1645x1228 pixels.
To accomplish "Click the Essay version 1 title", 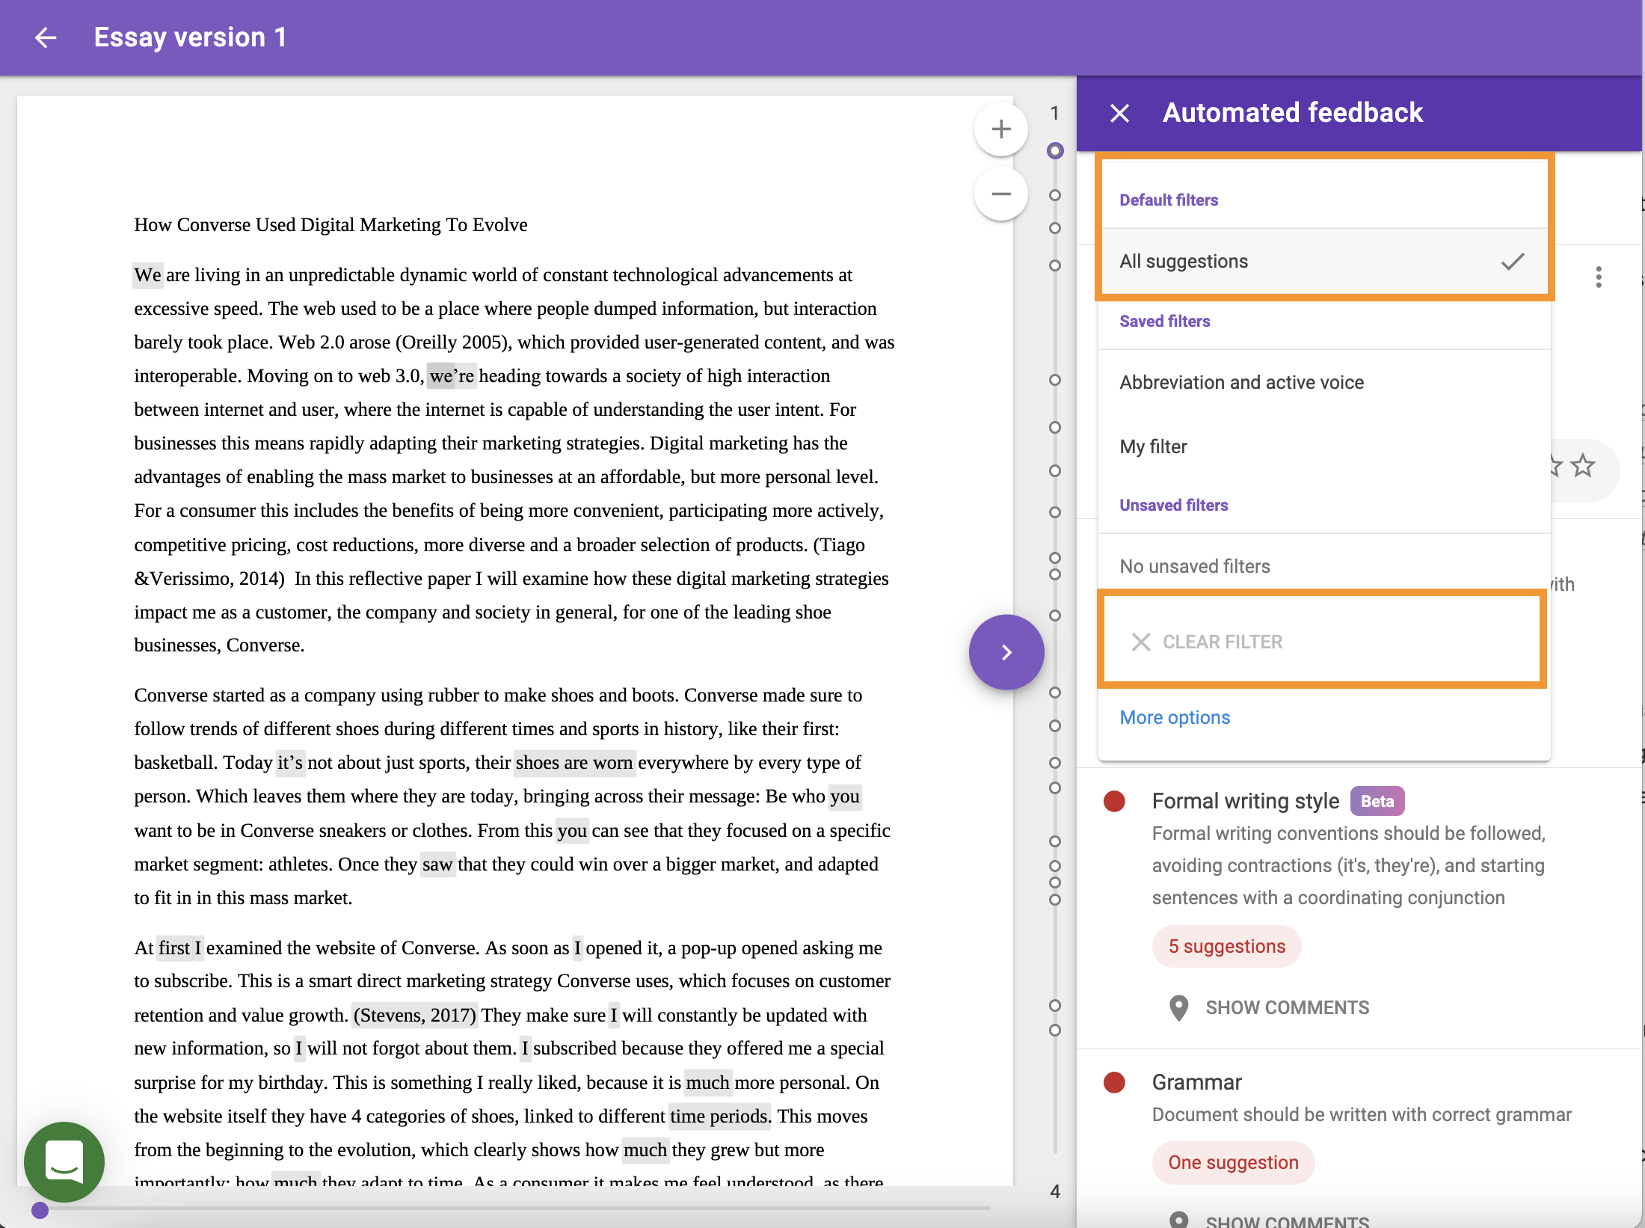I will point(190,37).
